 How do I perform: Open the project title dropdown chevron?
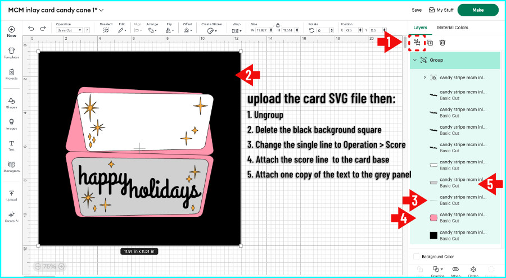point(101,10)
